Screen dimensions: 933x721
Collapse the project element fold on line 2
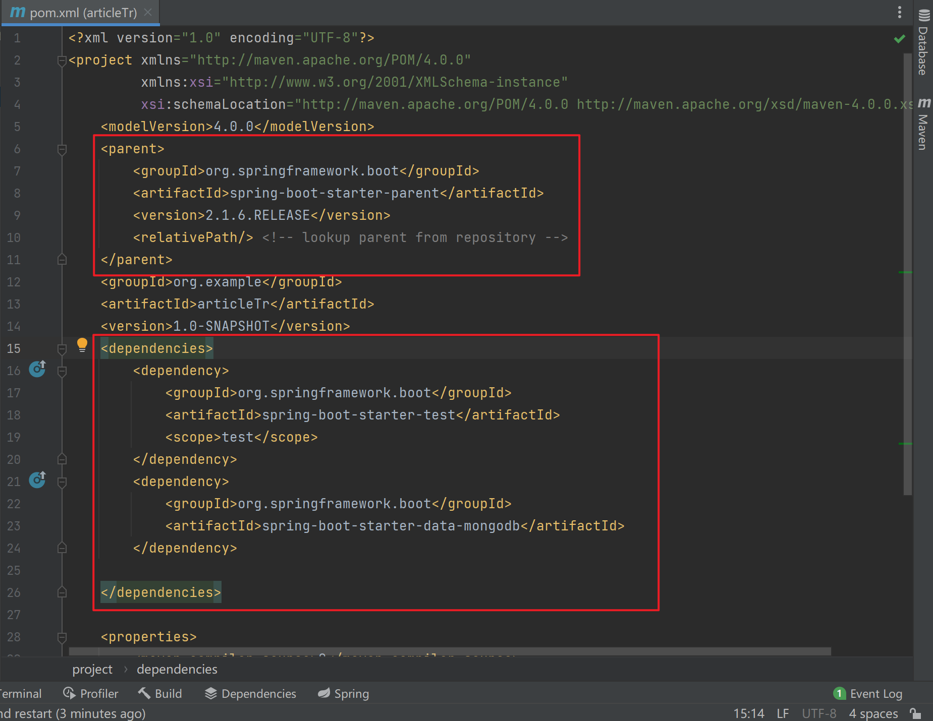point(62,61)
